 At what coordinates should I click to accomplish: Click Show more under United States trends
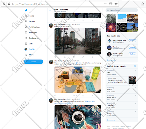click(111, 120)
